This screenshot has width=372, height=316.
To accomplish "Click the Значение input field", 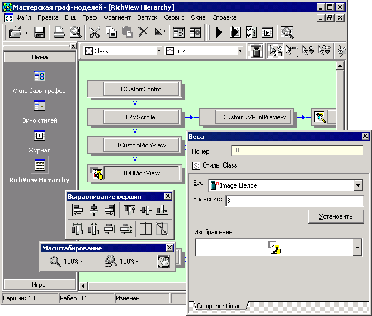I will (294, 201).
